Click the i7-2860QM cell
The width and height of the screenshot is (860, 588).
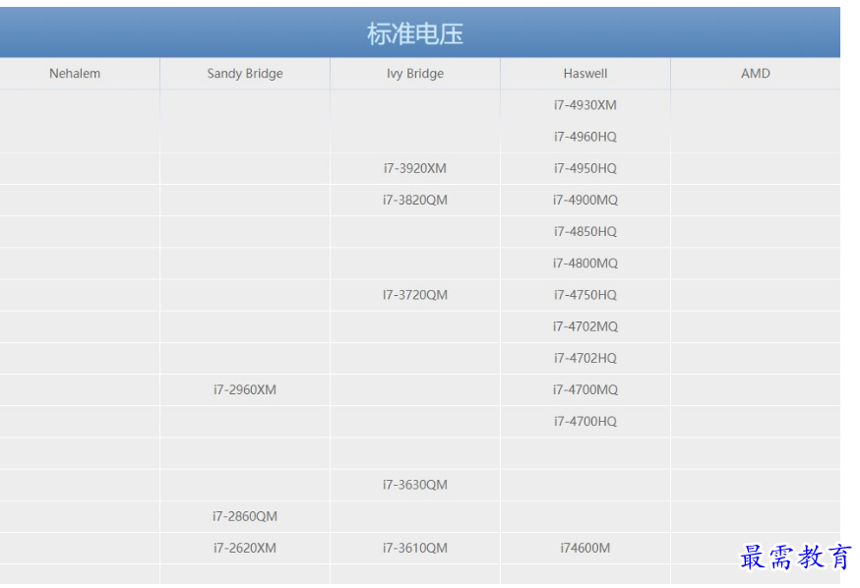coord(245,516)
